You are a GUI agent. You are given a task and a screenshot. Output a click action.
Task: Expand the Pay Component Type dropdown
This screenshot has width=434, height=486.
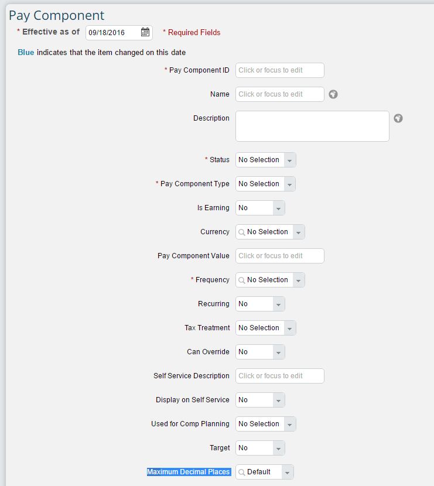click(290, 184)
